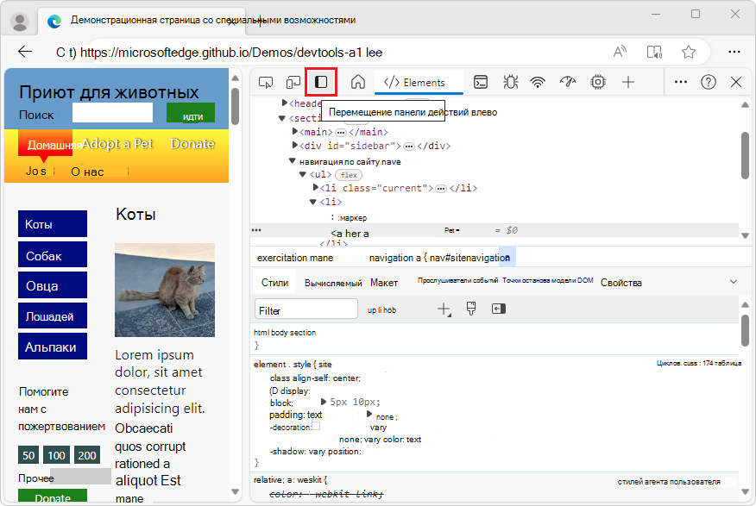This screenshot has height=506, width=756.
Task: Open actions menu dots beside selected DOM row
Action: coord(256,230)
